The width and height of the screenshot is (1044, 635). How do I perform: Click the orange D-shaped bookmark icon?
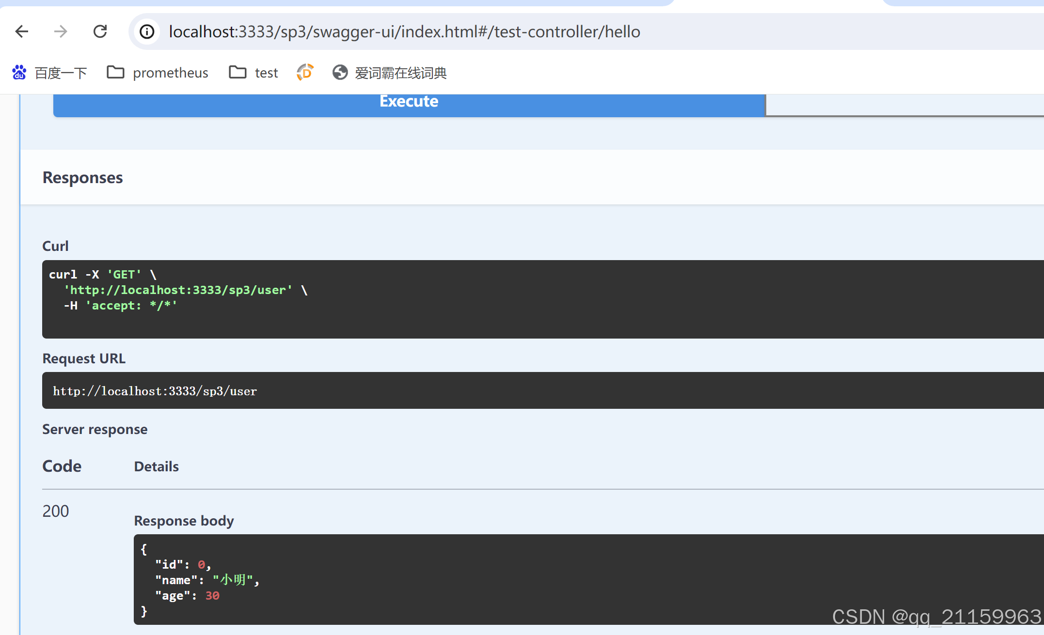click(x=304, y=72)
